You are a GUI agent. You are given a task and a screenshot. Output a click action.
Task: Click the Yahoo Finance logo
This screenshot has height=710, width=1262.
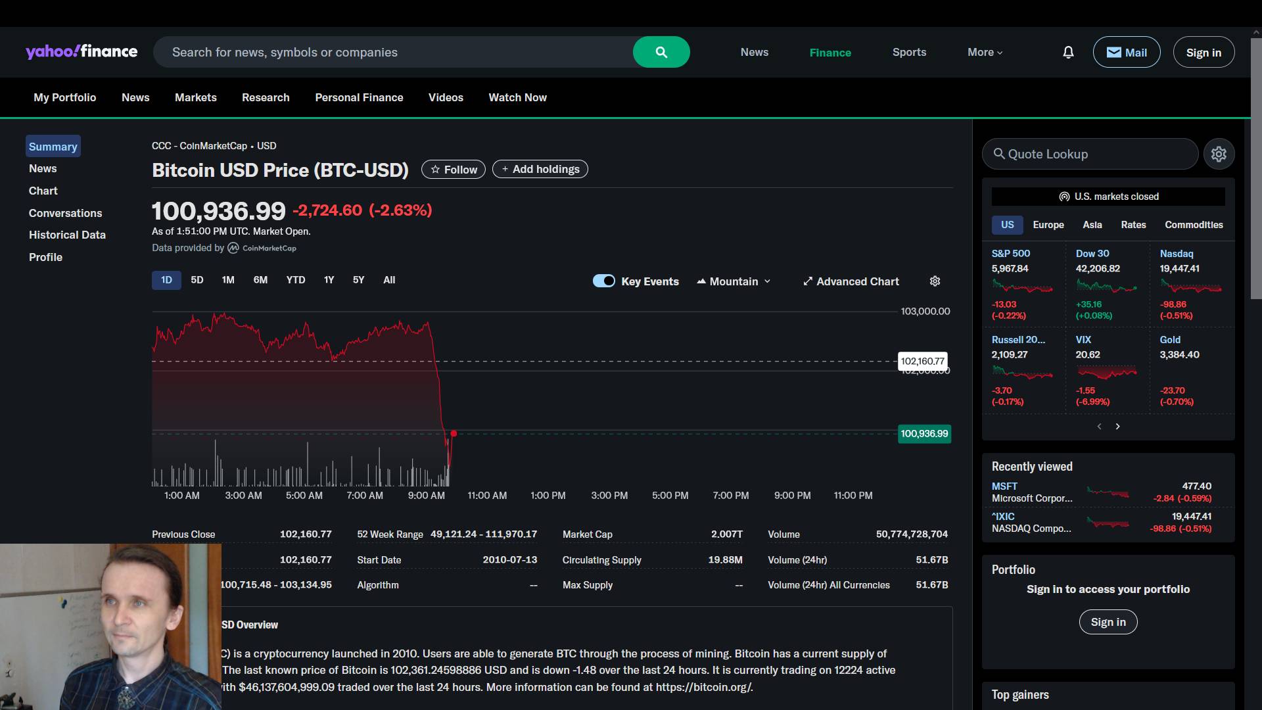82,52
